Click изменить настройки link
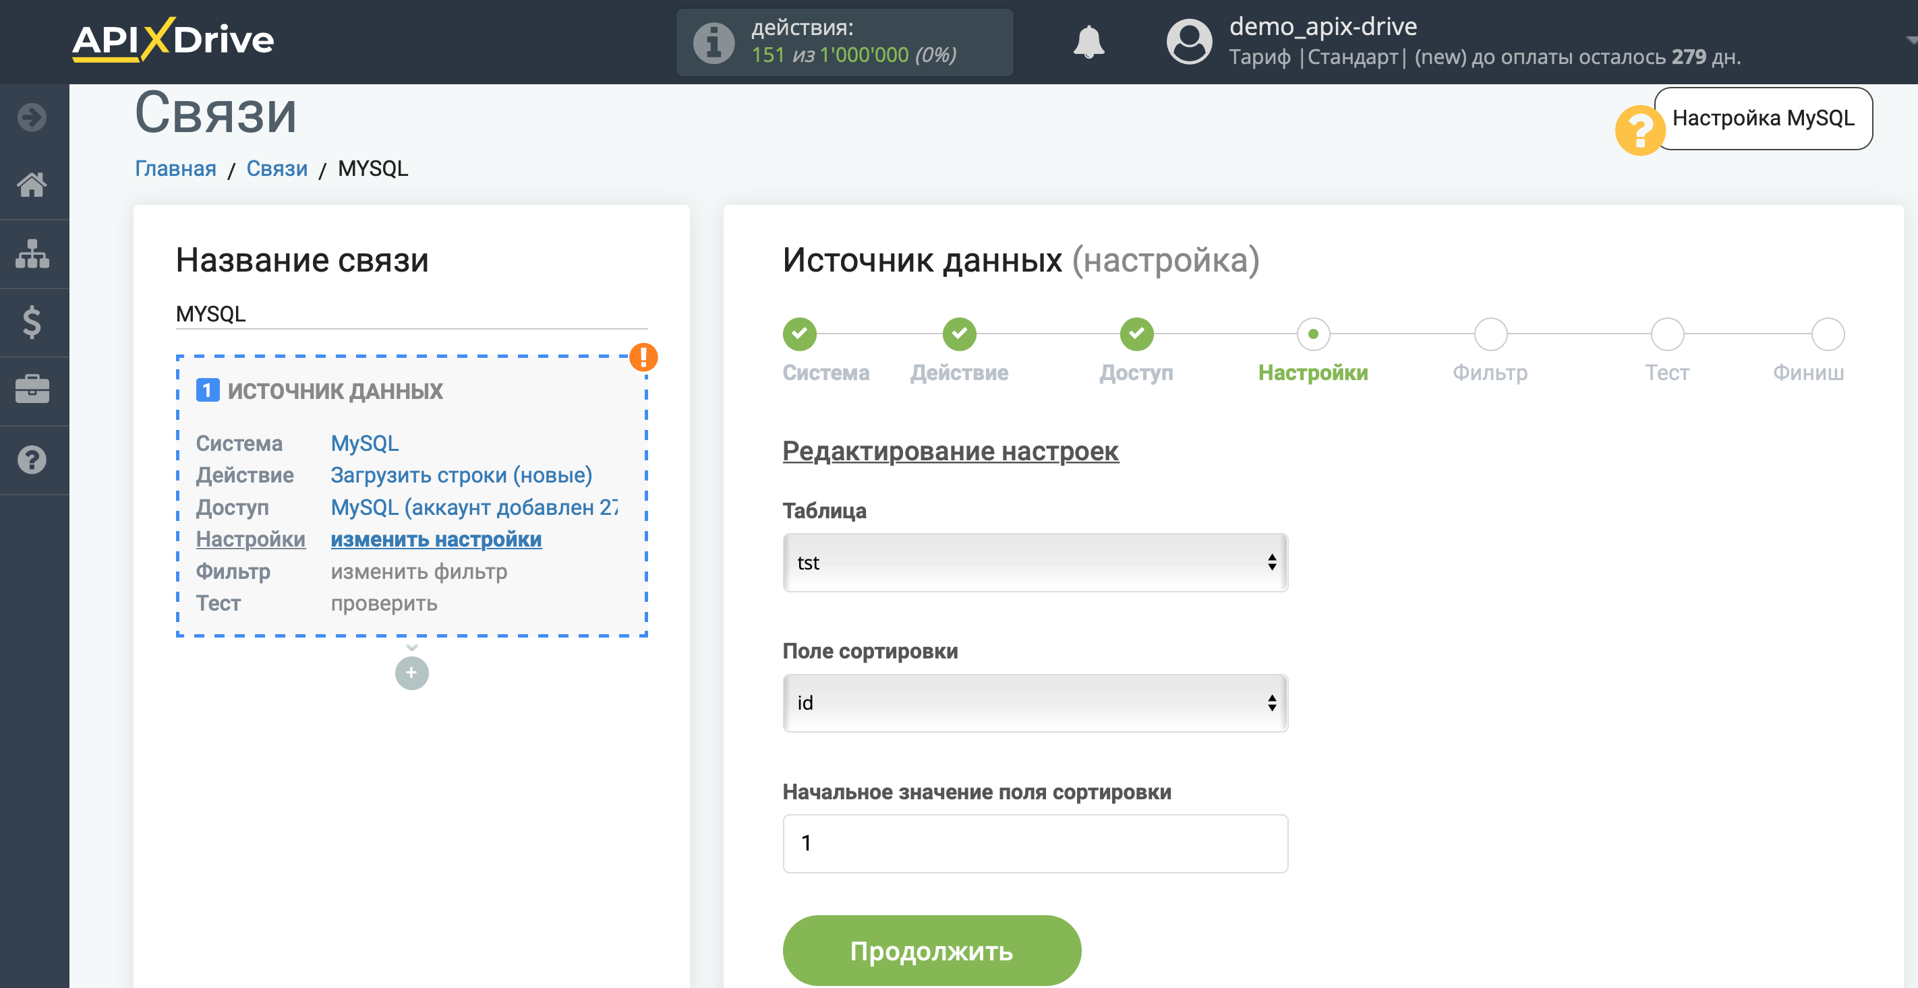The height and width of the screenshot is (988, 1918). coord(436,539)
